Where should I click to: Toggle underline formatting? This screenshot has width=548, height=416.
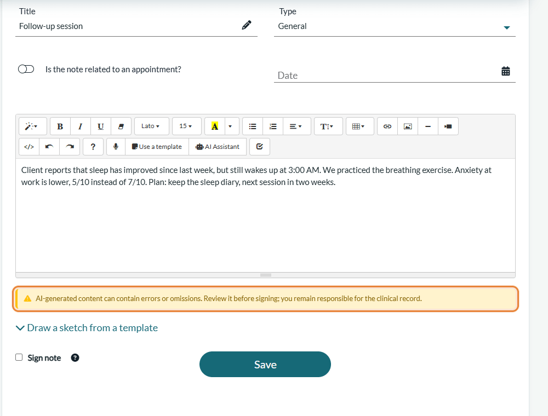(101, 126)
